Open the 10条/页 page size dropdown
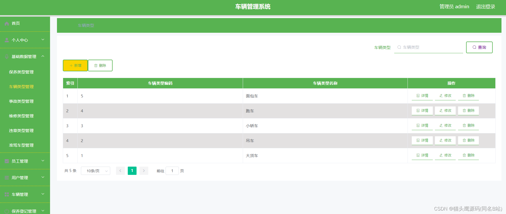Screen dimensions: 506x214 coord(96,171)
